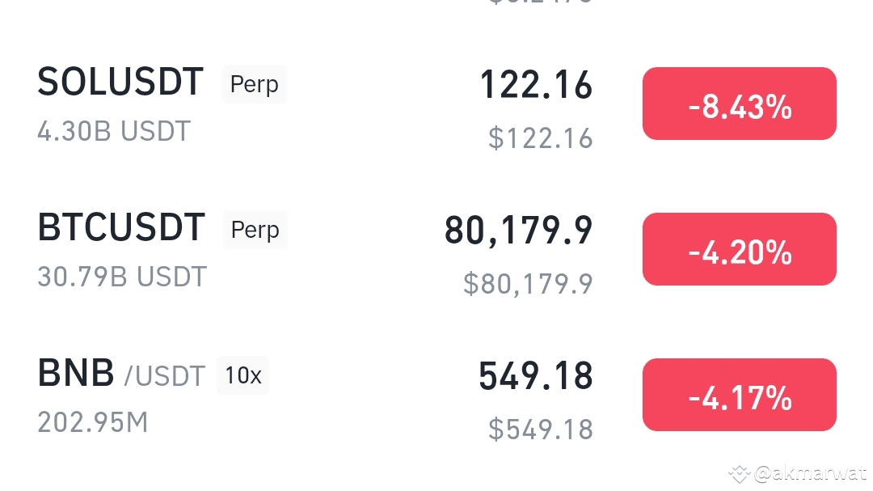Click the Perp tag next to BTCUSDT
The width and height of the screenshot is (873, 491).
255,230
